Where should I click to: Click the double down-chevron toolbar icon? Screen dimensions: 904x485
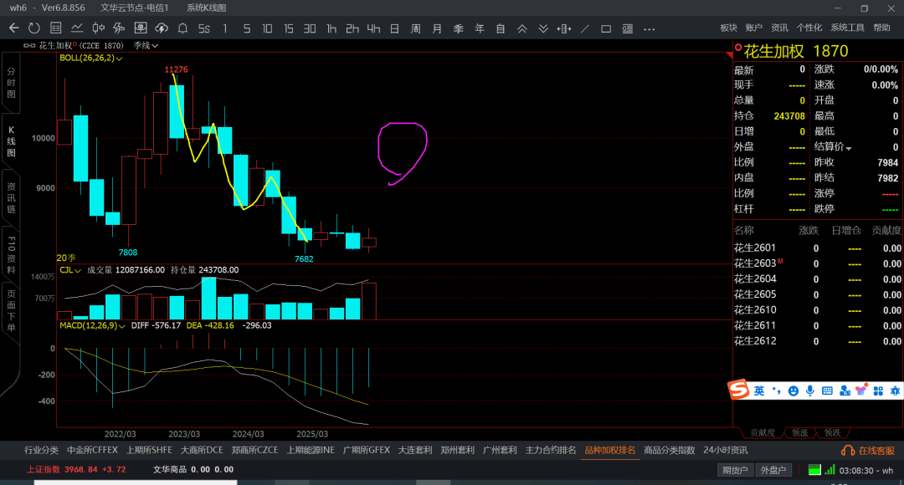point(543,28)
